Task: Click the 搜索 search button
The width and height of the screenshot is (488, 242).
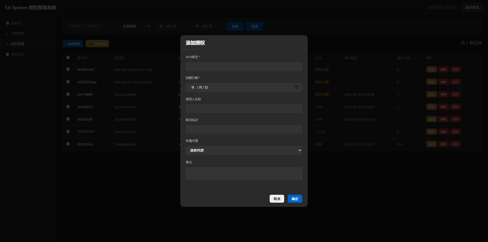Action: click(x=235, y=26)
